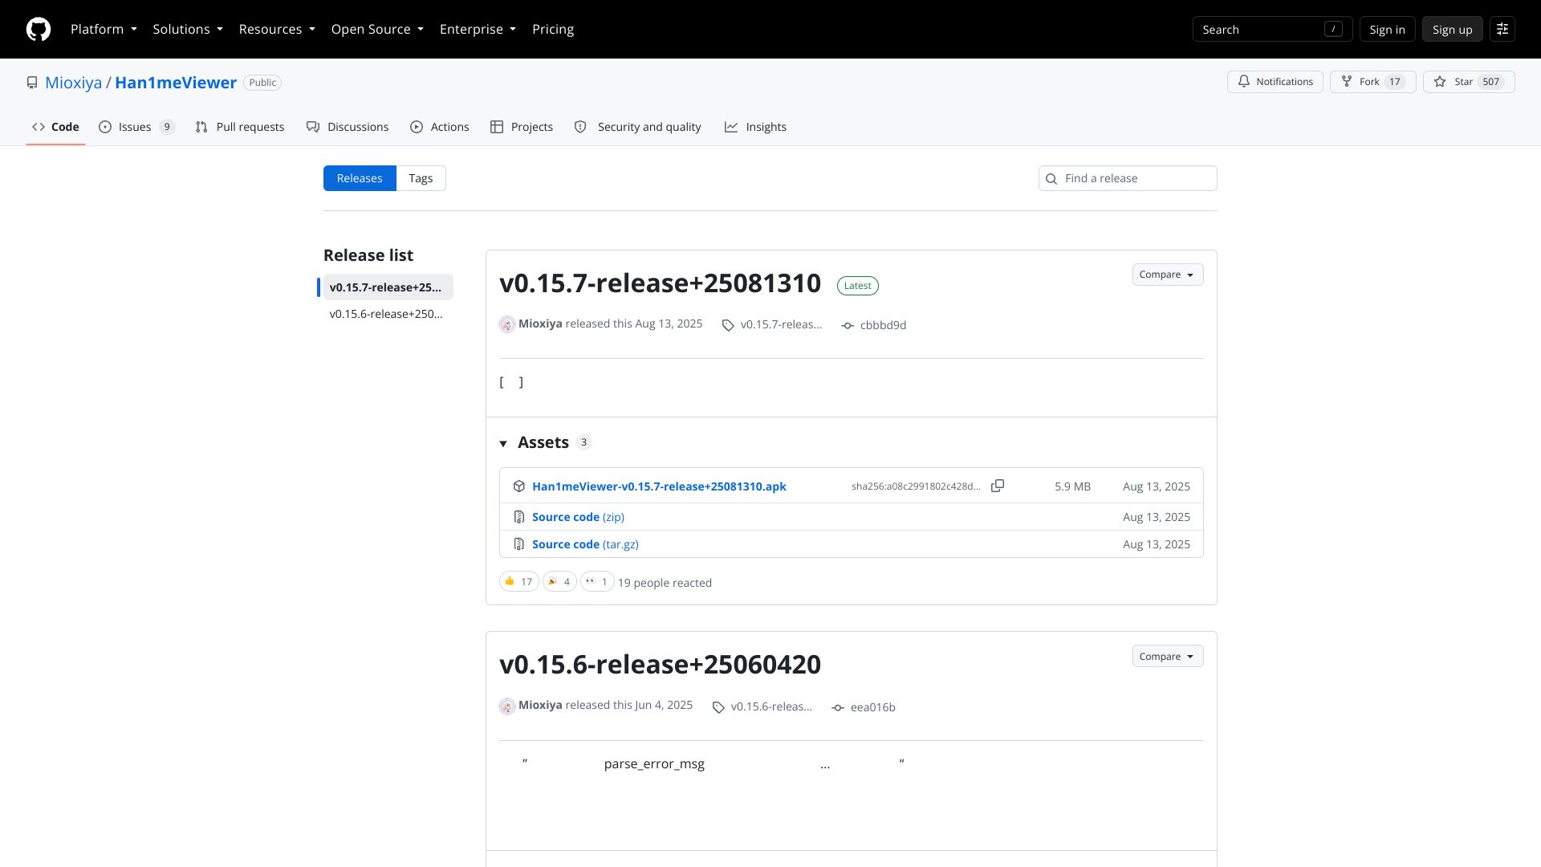Select the tag icon for v0.15.6 release
The image size is (1541, 867).
(718, 707)
